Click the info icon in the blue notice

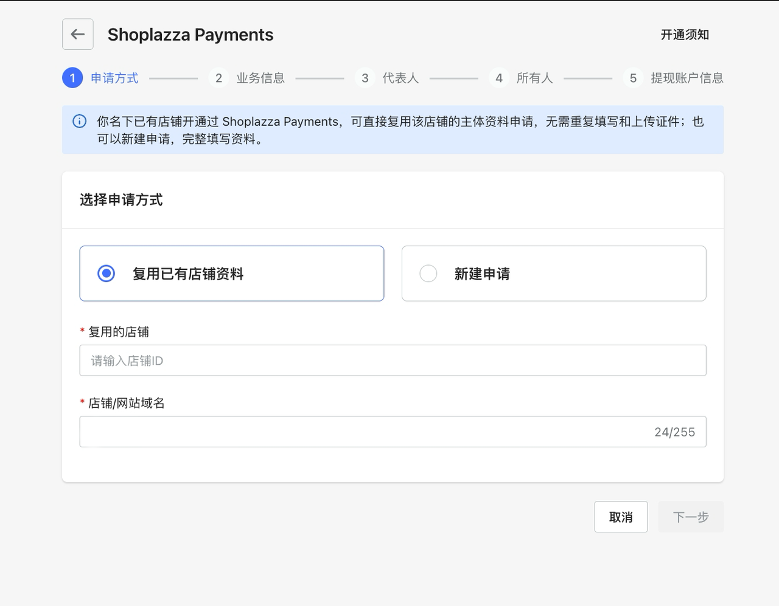(x=80, y=121)
